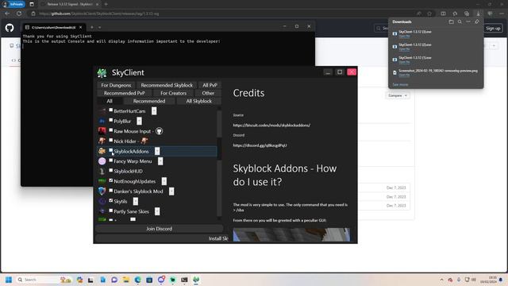This screenshot has width=508, height=286.
Task: Check the SkyblockAddons checkbox
Action: 111,150
